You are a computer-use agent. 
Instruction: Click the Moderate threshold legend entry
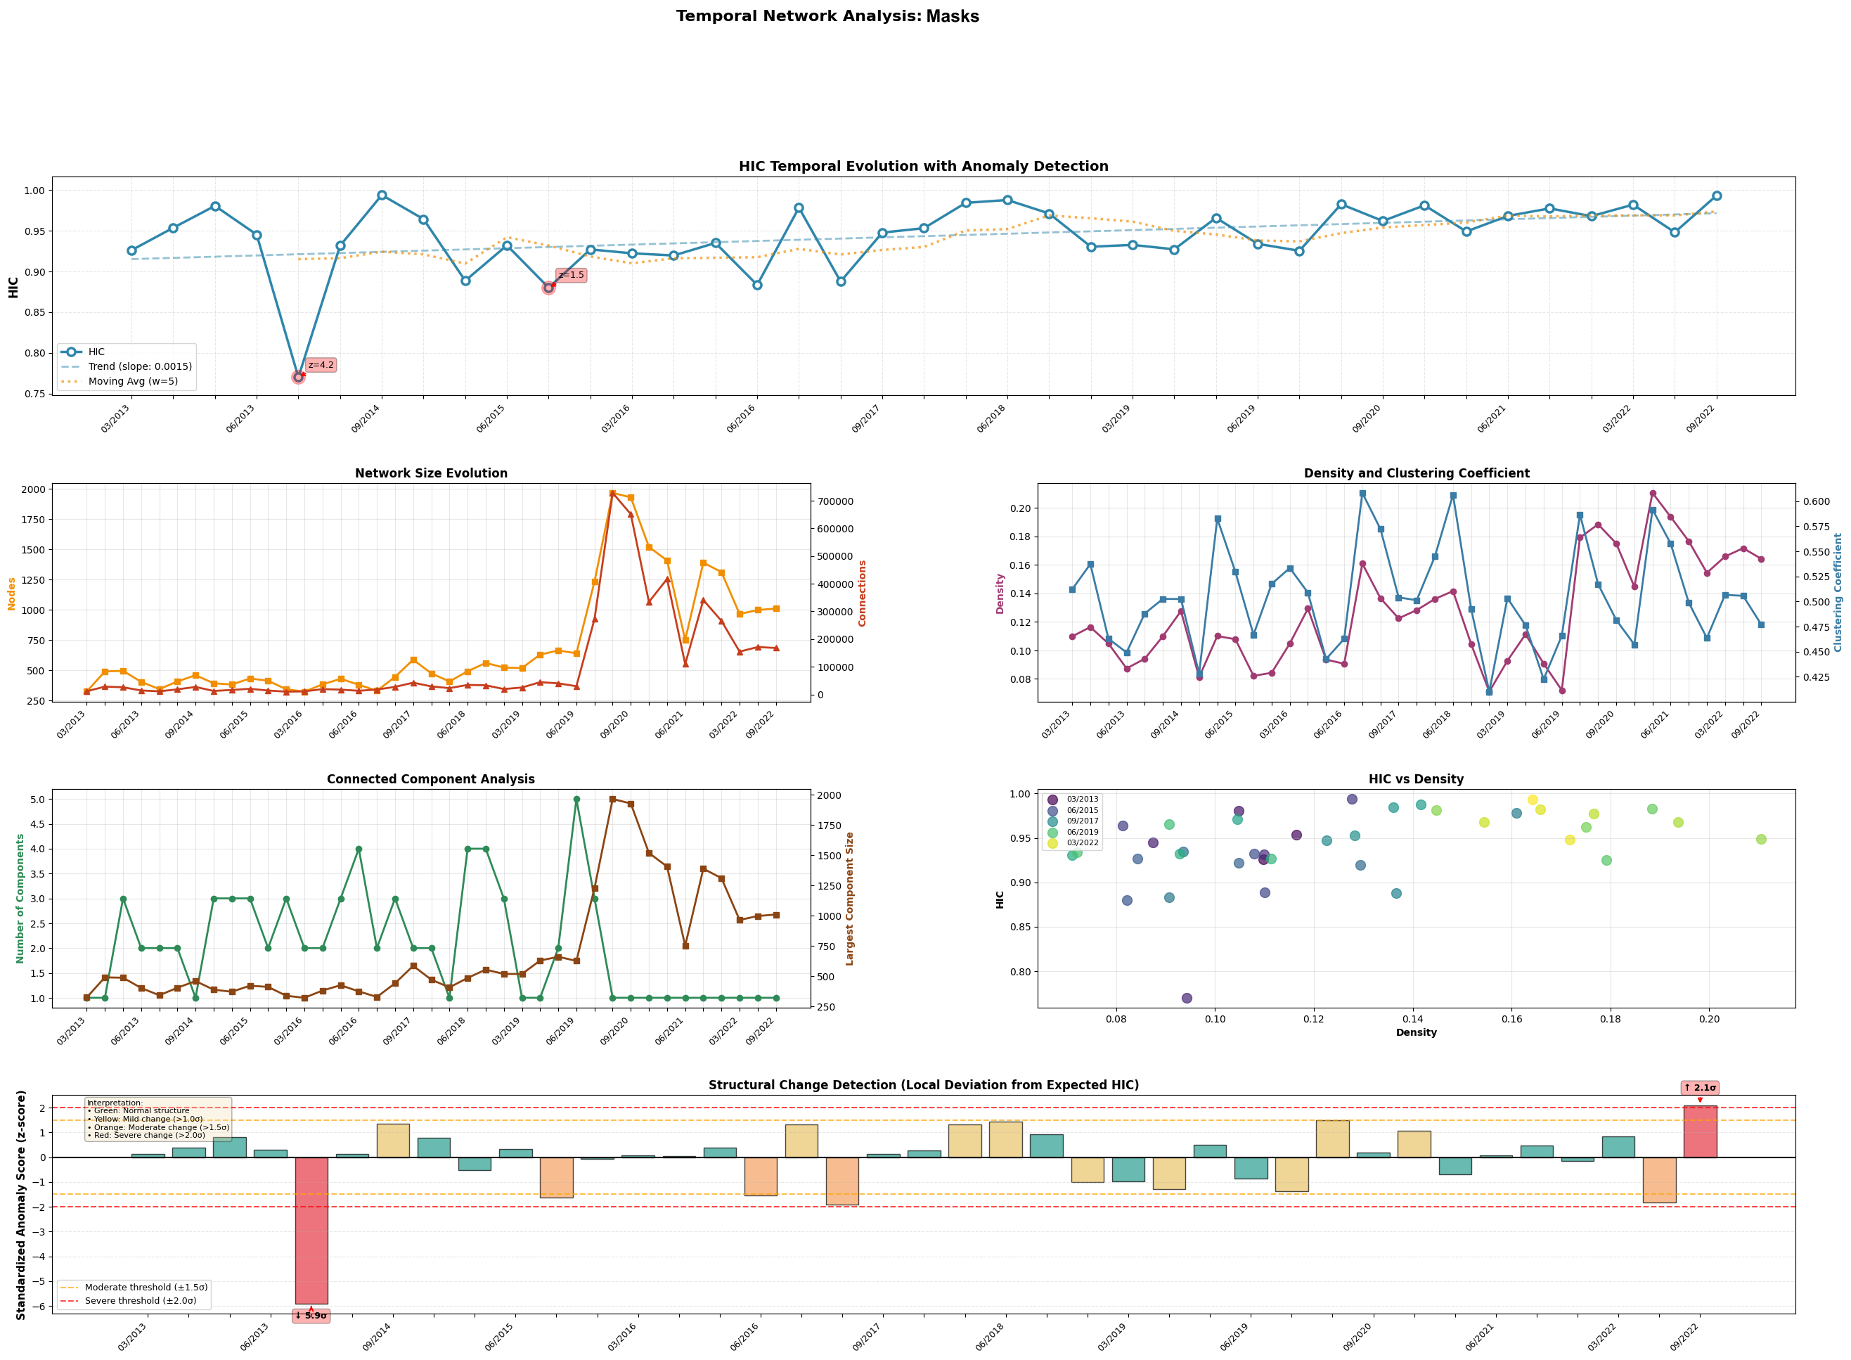(146, 1288)
